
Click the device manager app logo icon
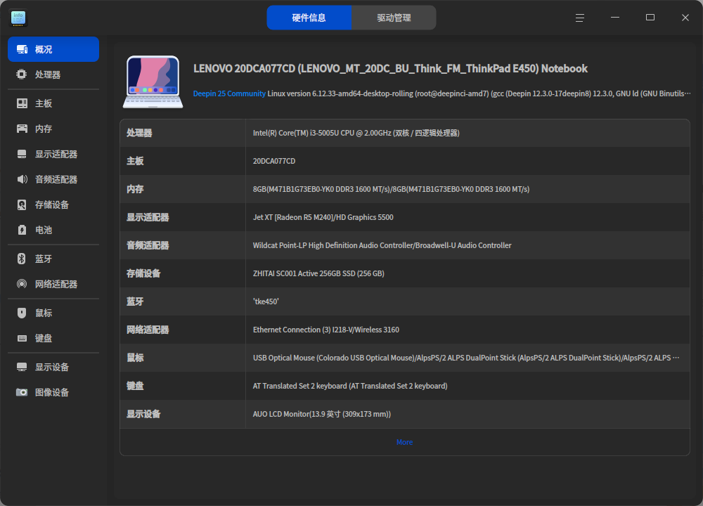18,18
